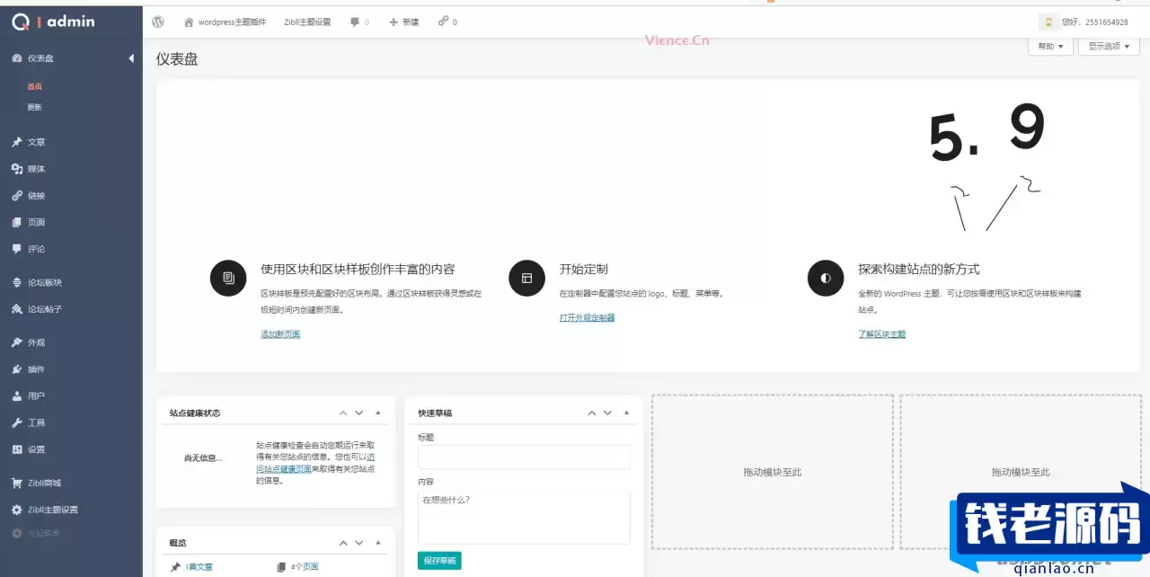Image resolution: width=1150 pixels, height=577 pixels.
Task: Click the 打开外观定制器 link
Action: click(x=588, y=317)
